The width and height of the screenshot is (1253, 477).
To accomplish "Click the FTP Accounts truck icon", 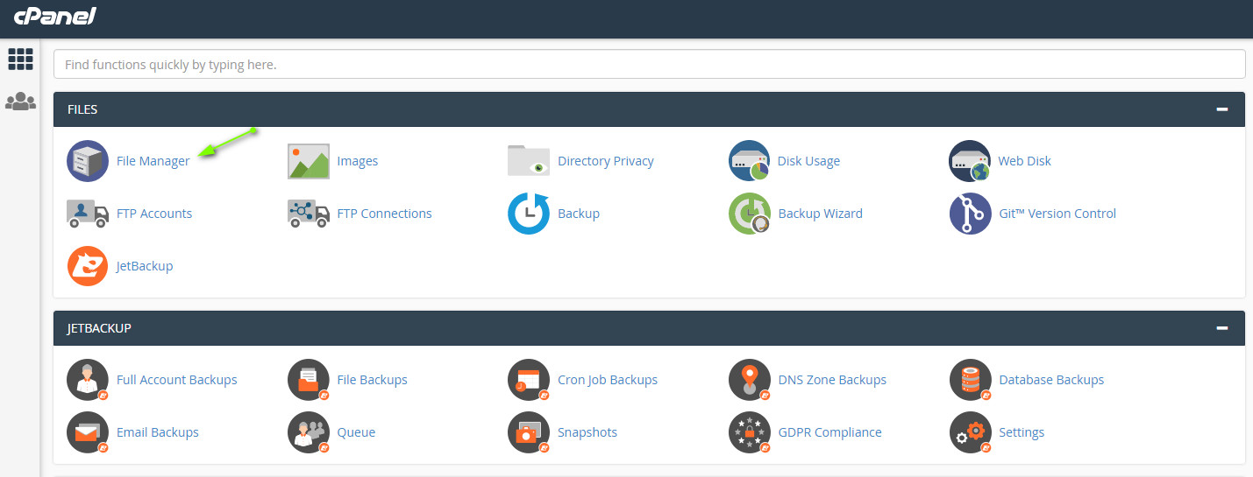I will point(88,214).
